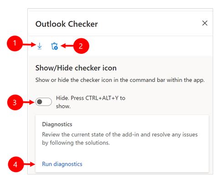Click the red callout circle numbered 4

(15, 164)
